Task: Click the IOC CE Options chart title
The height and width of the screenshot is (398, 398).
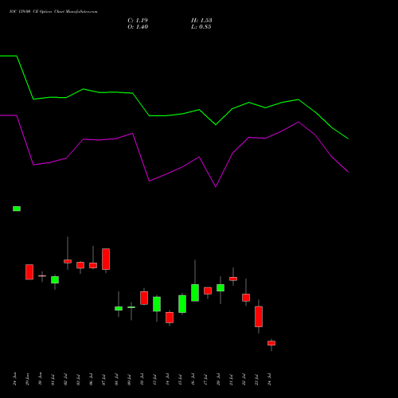Action: coord(53,12)
